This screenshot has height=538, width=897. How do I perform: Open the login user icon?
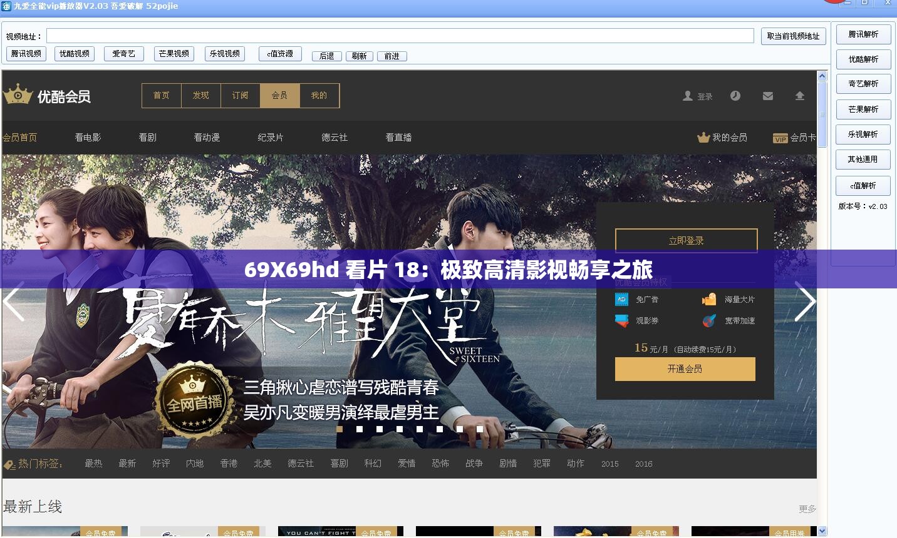tap(687, 96)
